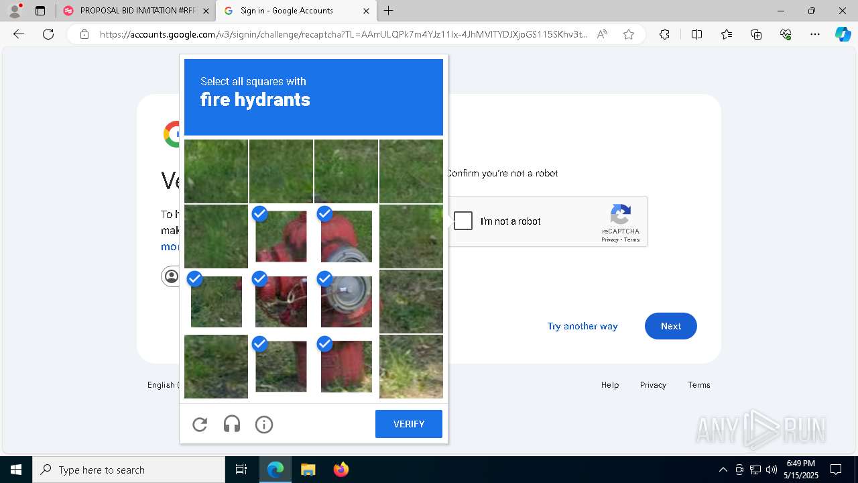Deselect the round silver cap center tile
Image resolution: width=858 pixels, height=483 pixels.
coord(346,301)
